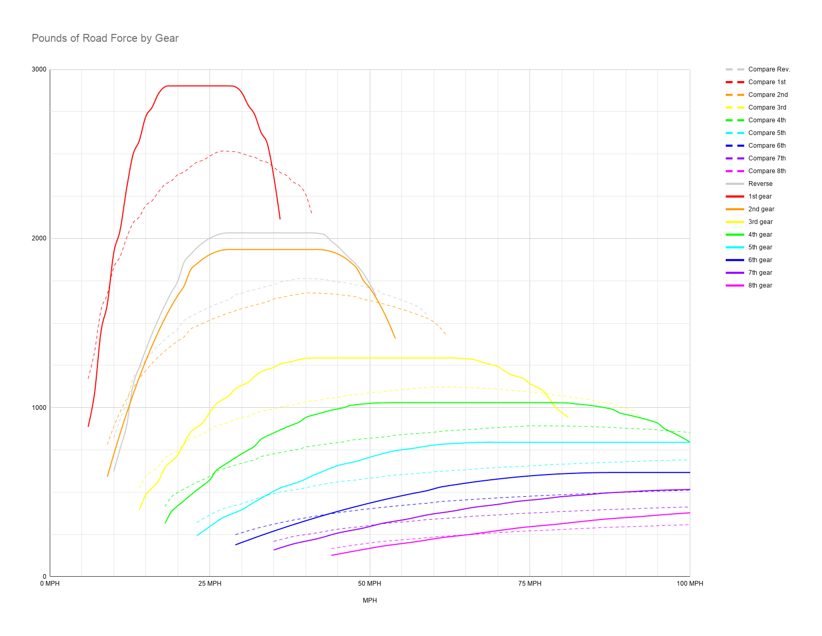Select the 'Compare 6th' legend label

(x=767, y=146)
